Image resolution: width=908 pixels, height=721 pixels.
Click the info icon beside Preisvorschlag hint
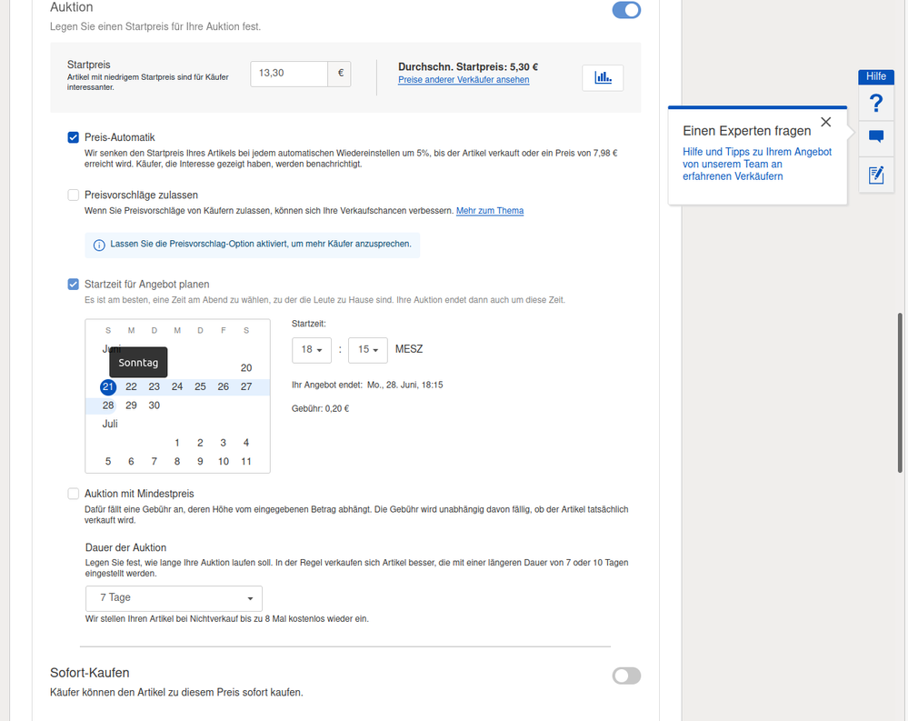[x=99, y=245]
